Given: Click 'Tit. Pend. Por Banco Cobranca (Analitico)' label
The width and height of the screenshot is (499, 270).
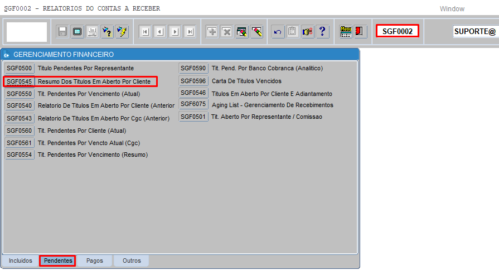Looking at the screenshot, I should click(267, 68).
